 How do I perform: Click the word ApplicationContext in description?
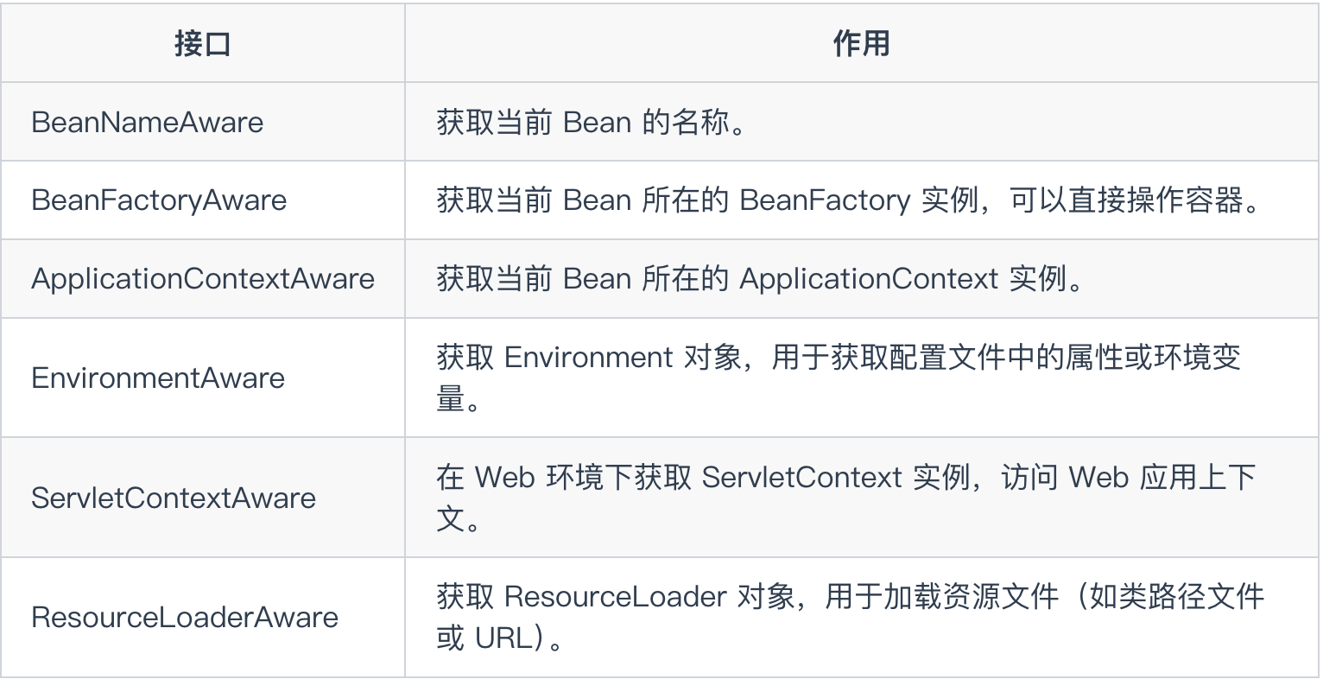tap(869, 279)
